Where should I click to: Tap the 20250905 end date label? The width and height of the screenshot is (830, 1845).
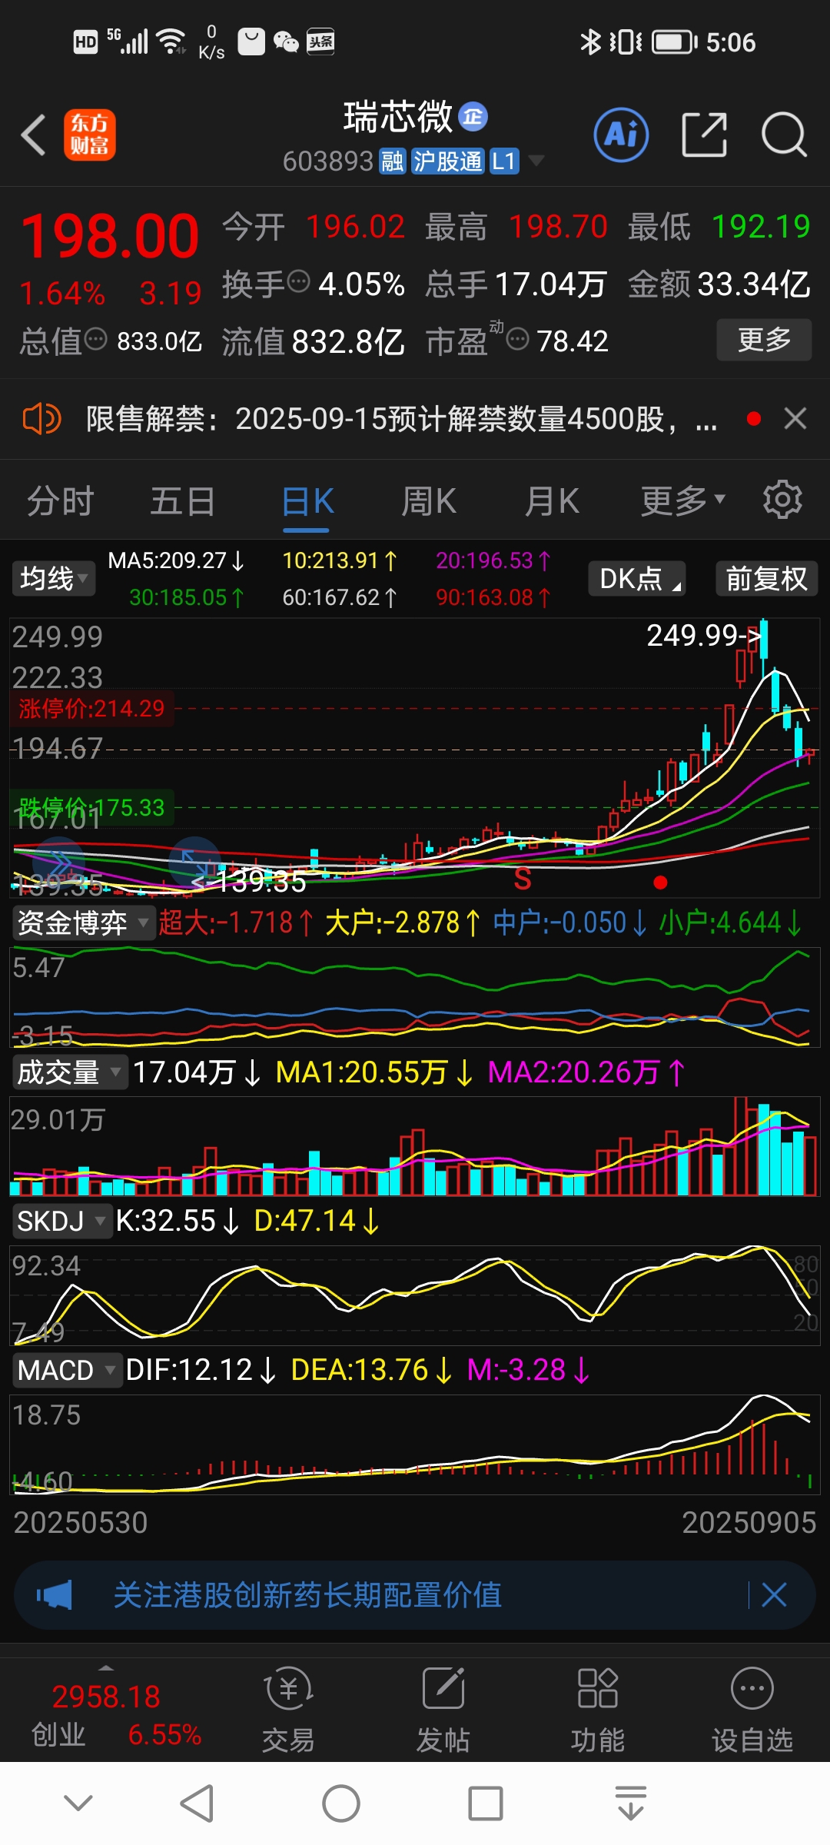[749, 1522]
